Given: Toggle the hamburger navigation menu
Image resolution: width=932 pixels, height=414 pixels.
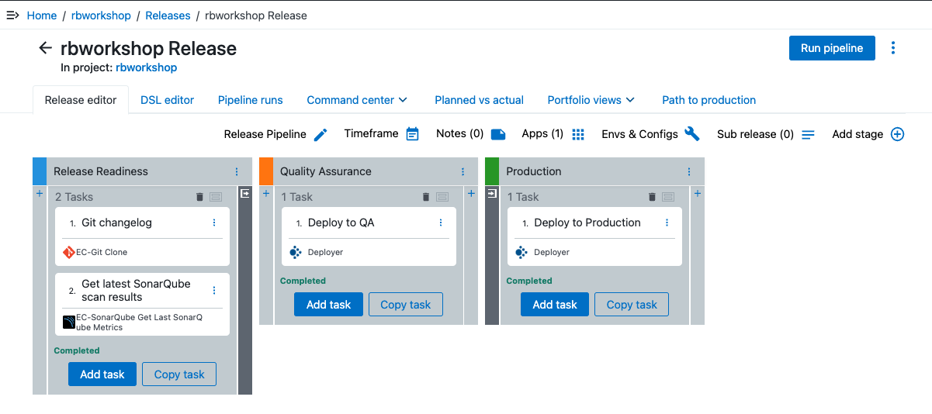Looking at the screenshot, I should pyautogui.click(x=12, y=16).
